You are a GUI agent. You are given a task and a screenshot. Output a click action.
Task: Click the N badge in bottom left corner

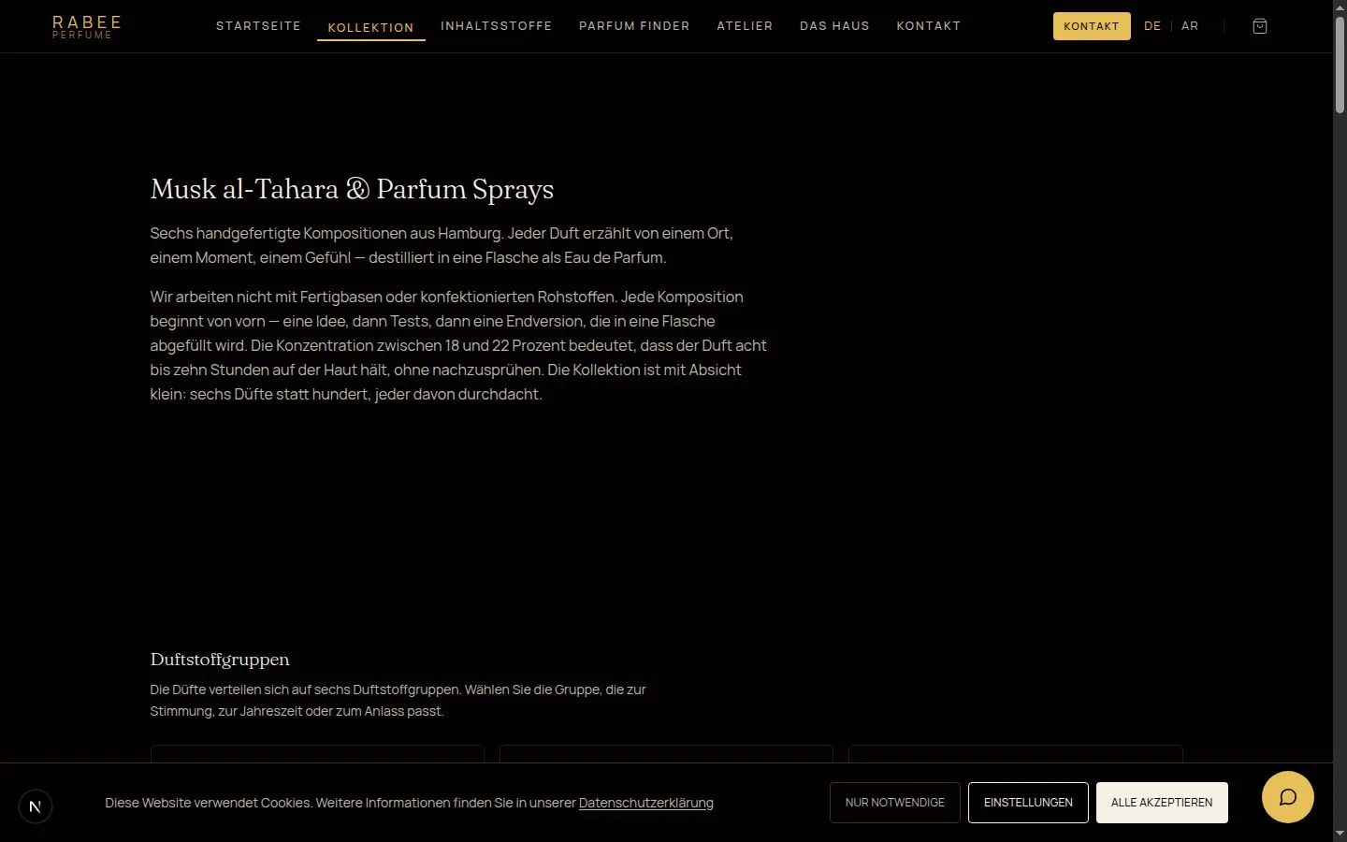pos(36,806)
